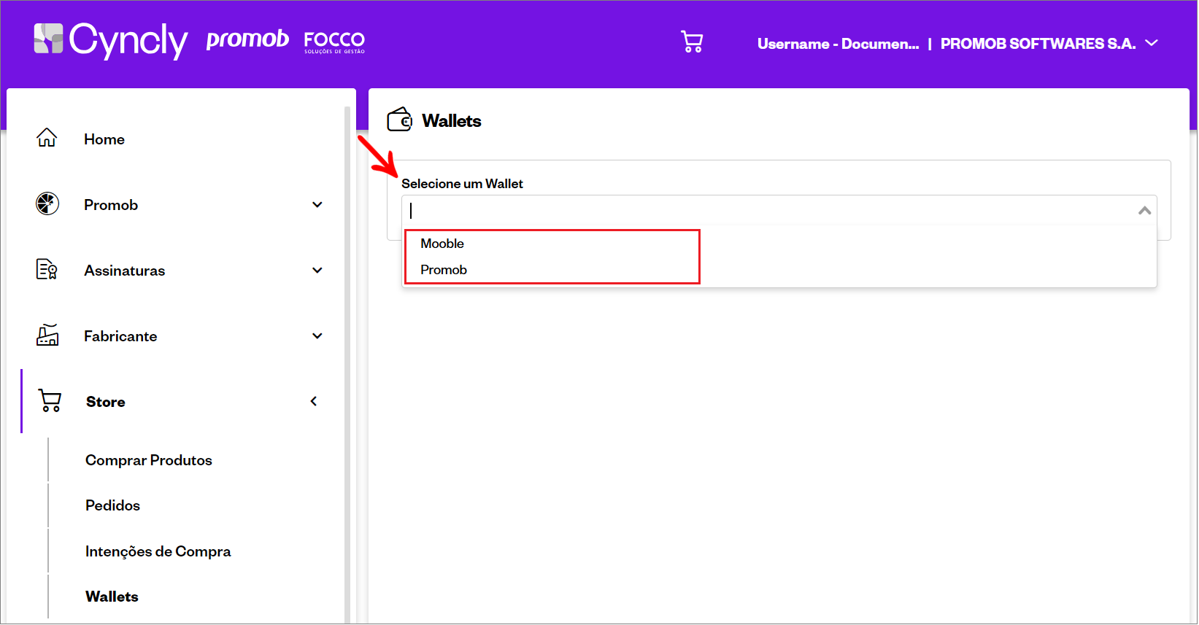Screen dimensions: 1199x625
Task: Click the Wallets page title icon
Action: click(x=400, y=120)
